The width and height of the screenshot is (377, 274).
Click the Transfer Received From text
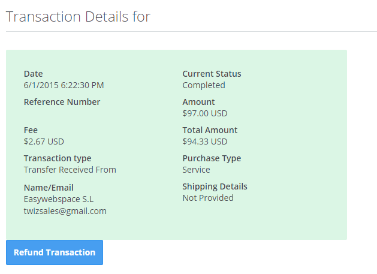(70, 170)
